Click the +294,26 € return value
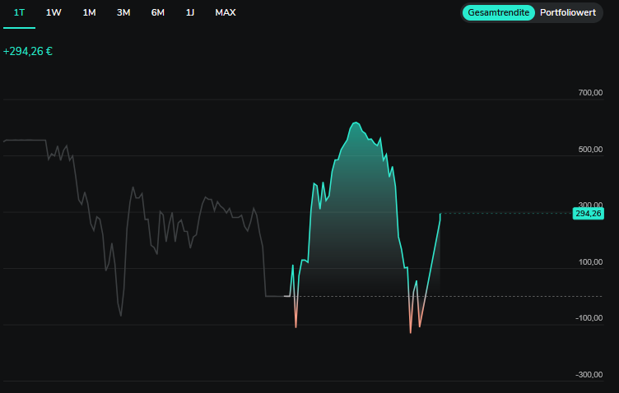The height and width of the screenshot is (393, 619). pos(28,51)
